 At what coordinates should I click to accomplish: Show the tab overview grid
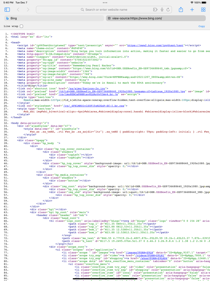[x=203, y=10]
